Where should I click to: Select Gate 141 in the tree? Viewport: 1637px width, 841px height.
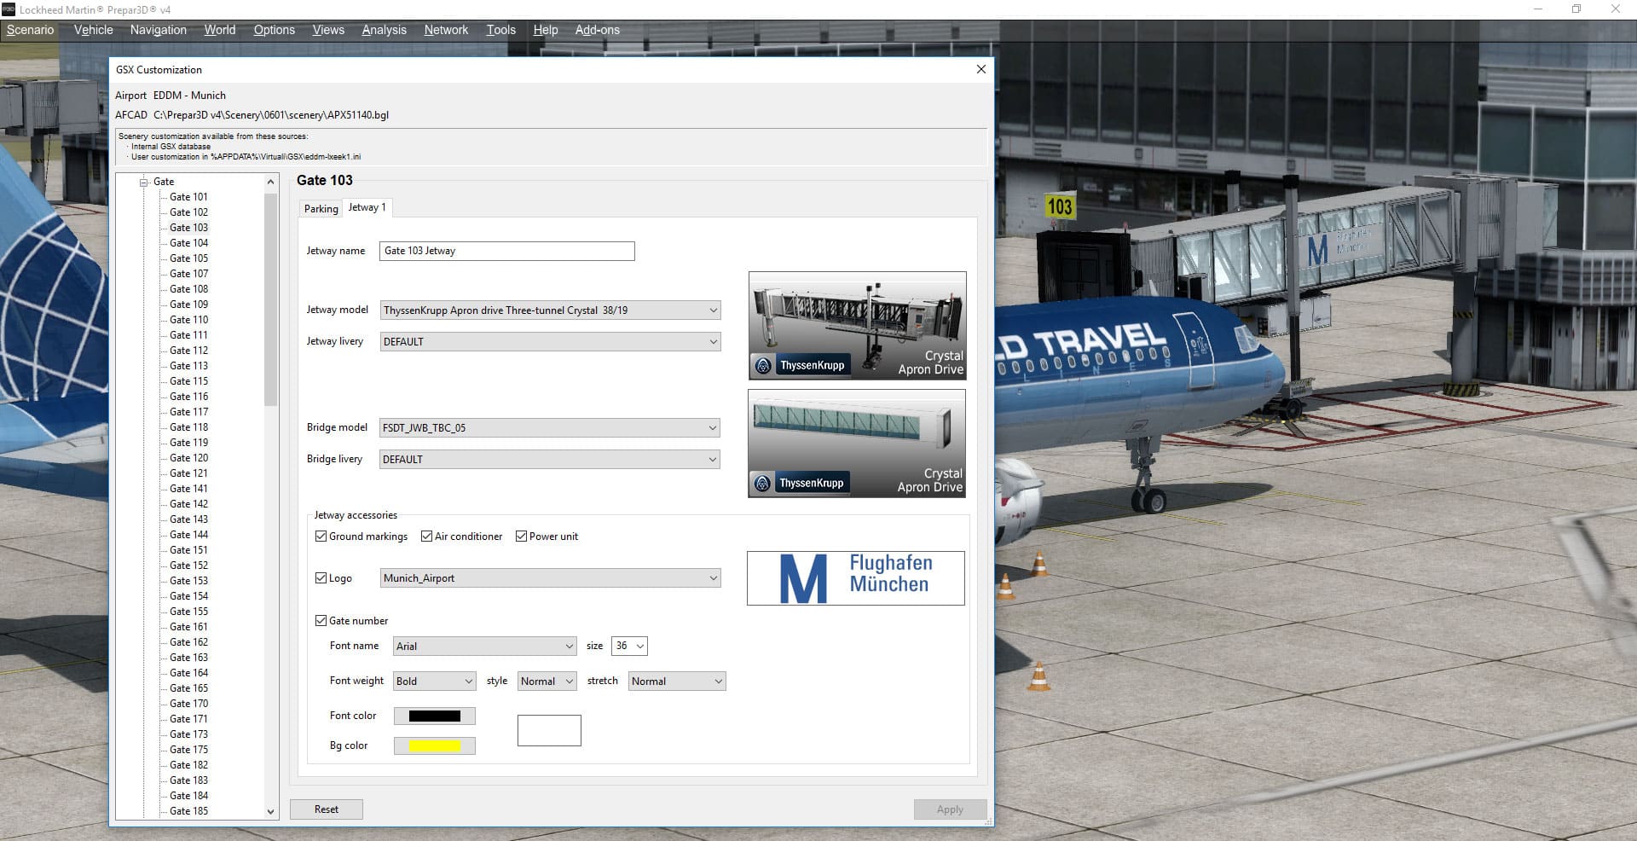click(188, 489)
